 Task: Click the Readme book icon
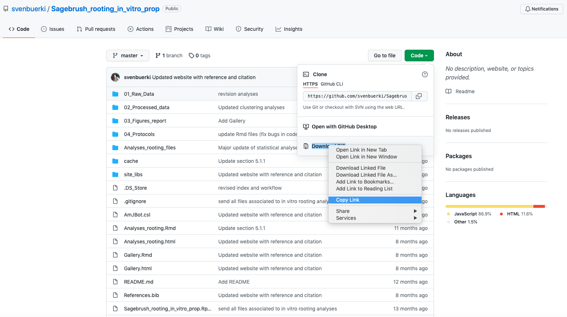(x=448, y=91)
